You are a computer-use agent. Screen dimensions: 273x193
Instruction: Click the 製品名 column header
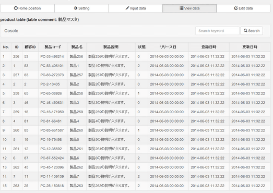click(x=77, y=47)
